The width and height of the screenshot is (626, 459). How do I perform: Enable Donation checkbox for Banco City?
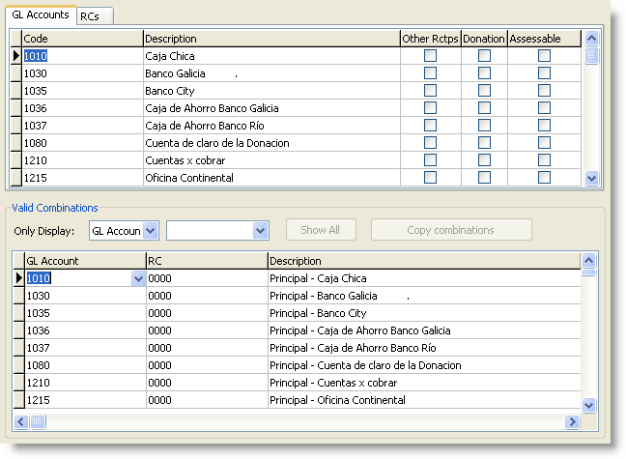(x=484, y=91)
